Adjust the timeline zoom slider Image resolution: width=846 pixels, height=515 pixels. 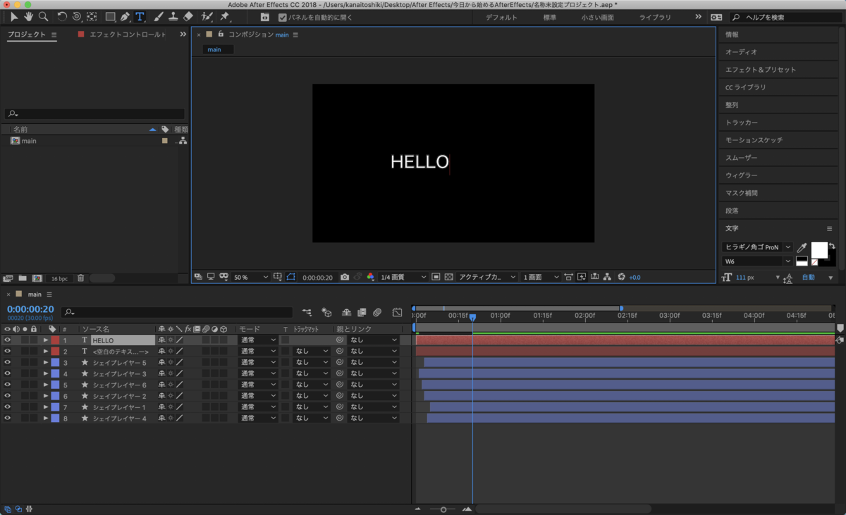pyautogui.click(x=443, y=509)
